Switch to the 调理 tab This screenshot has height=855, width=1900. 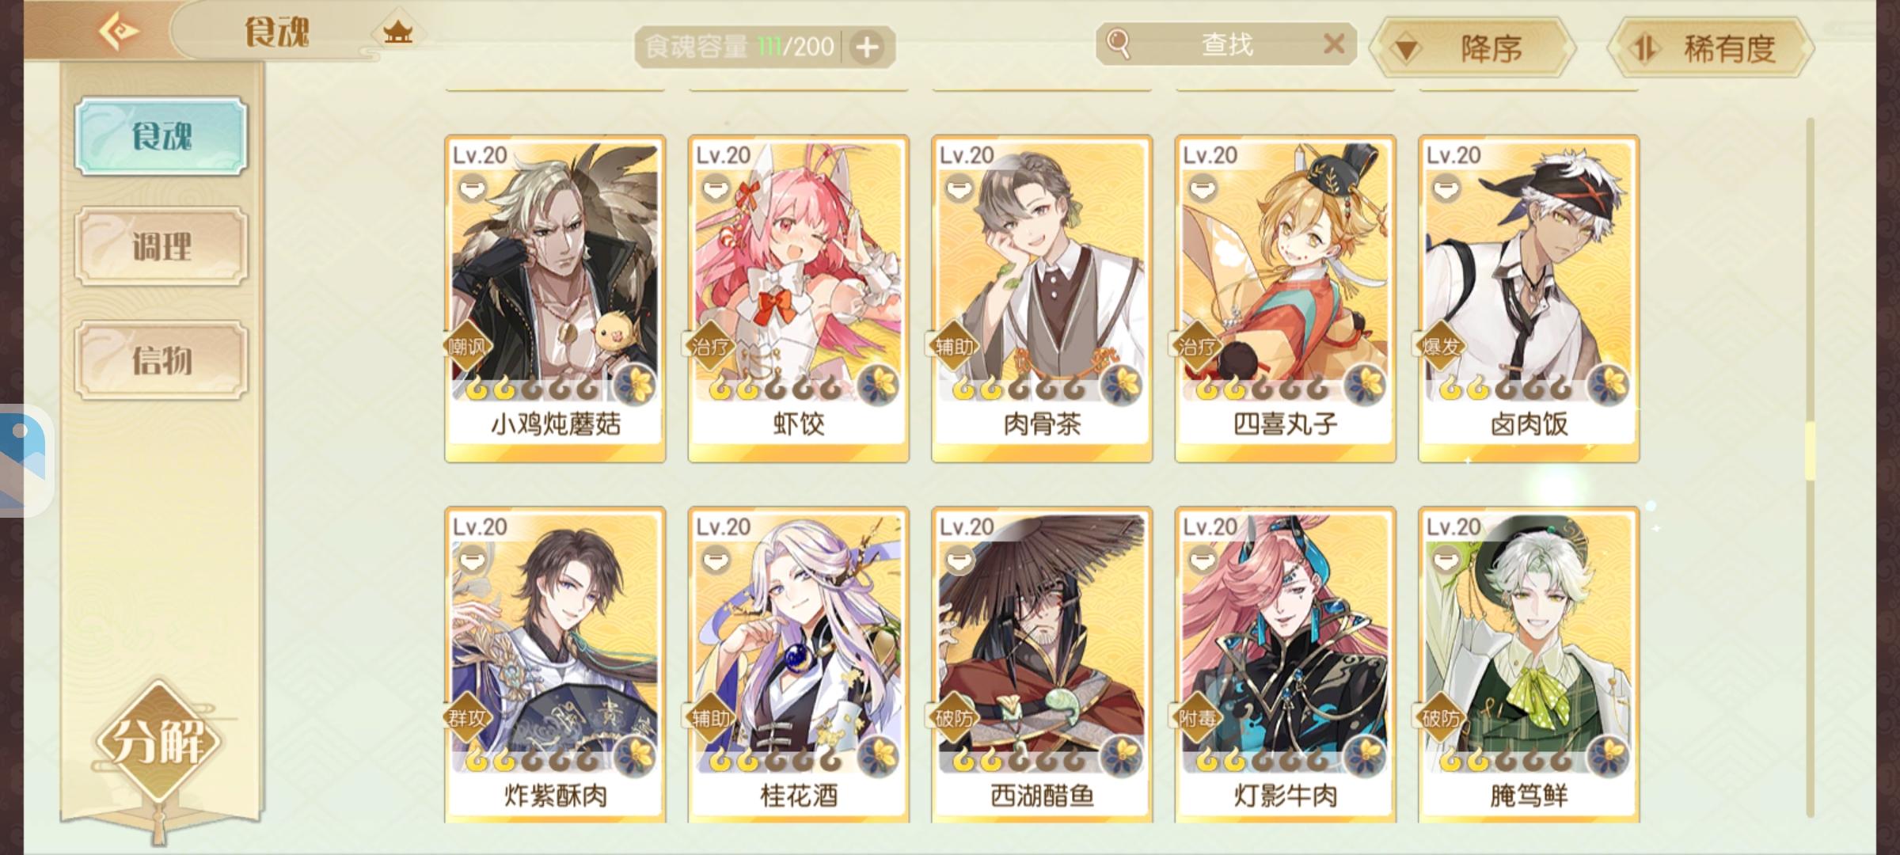coord(161,247)
